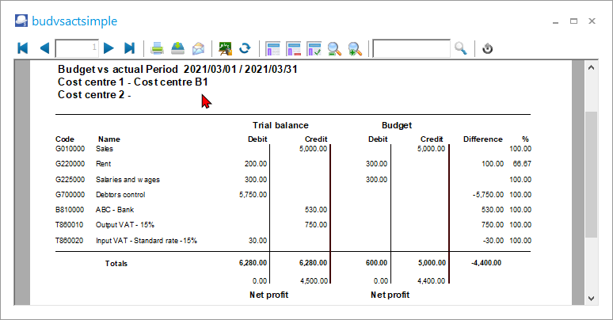
Task: Select the second page layout view icon
Action: (x=294, y=48)
